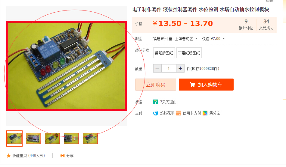This screenshot has height=167, width=286.
Task: Select the fourth product thumbnail
Action: [71, 138]
